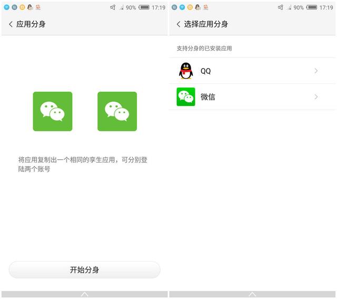Screen dimensions: 337x299
Task: Select the QQ label text
Action: coord(205,71)
